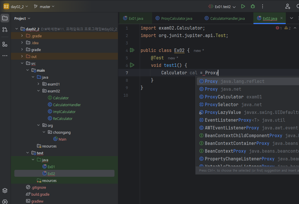This screenshot has width=299, height=204.
Task: Click the three-dot more tool windows icon
Action: pyautogui.click(x=5, y=56)
